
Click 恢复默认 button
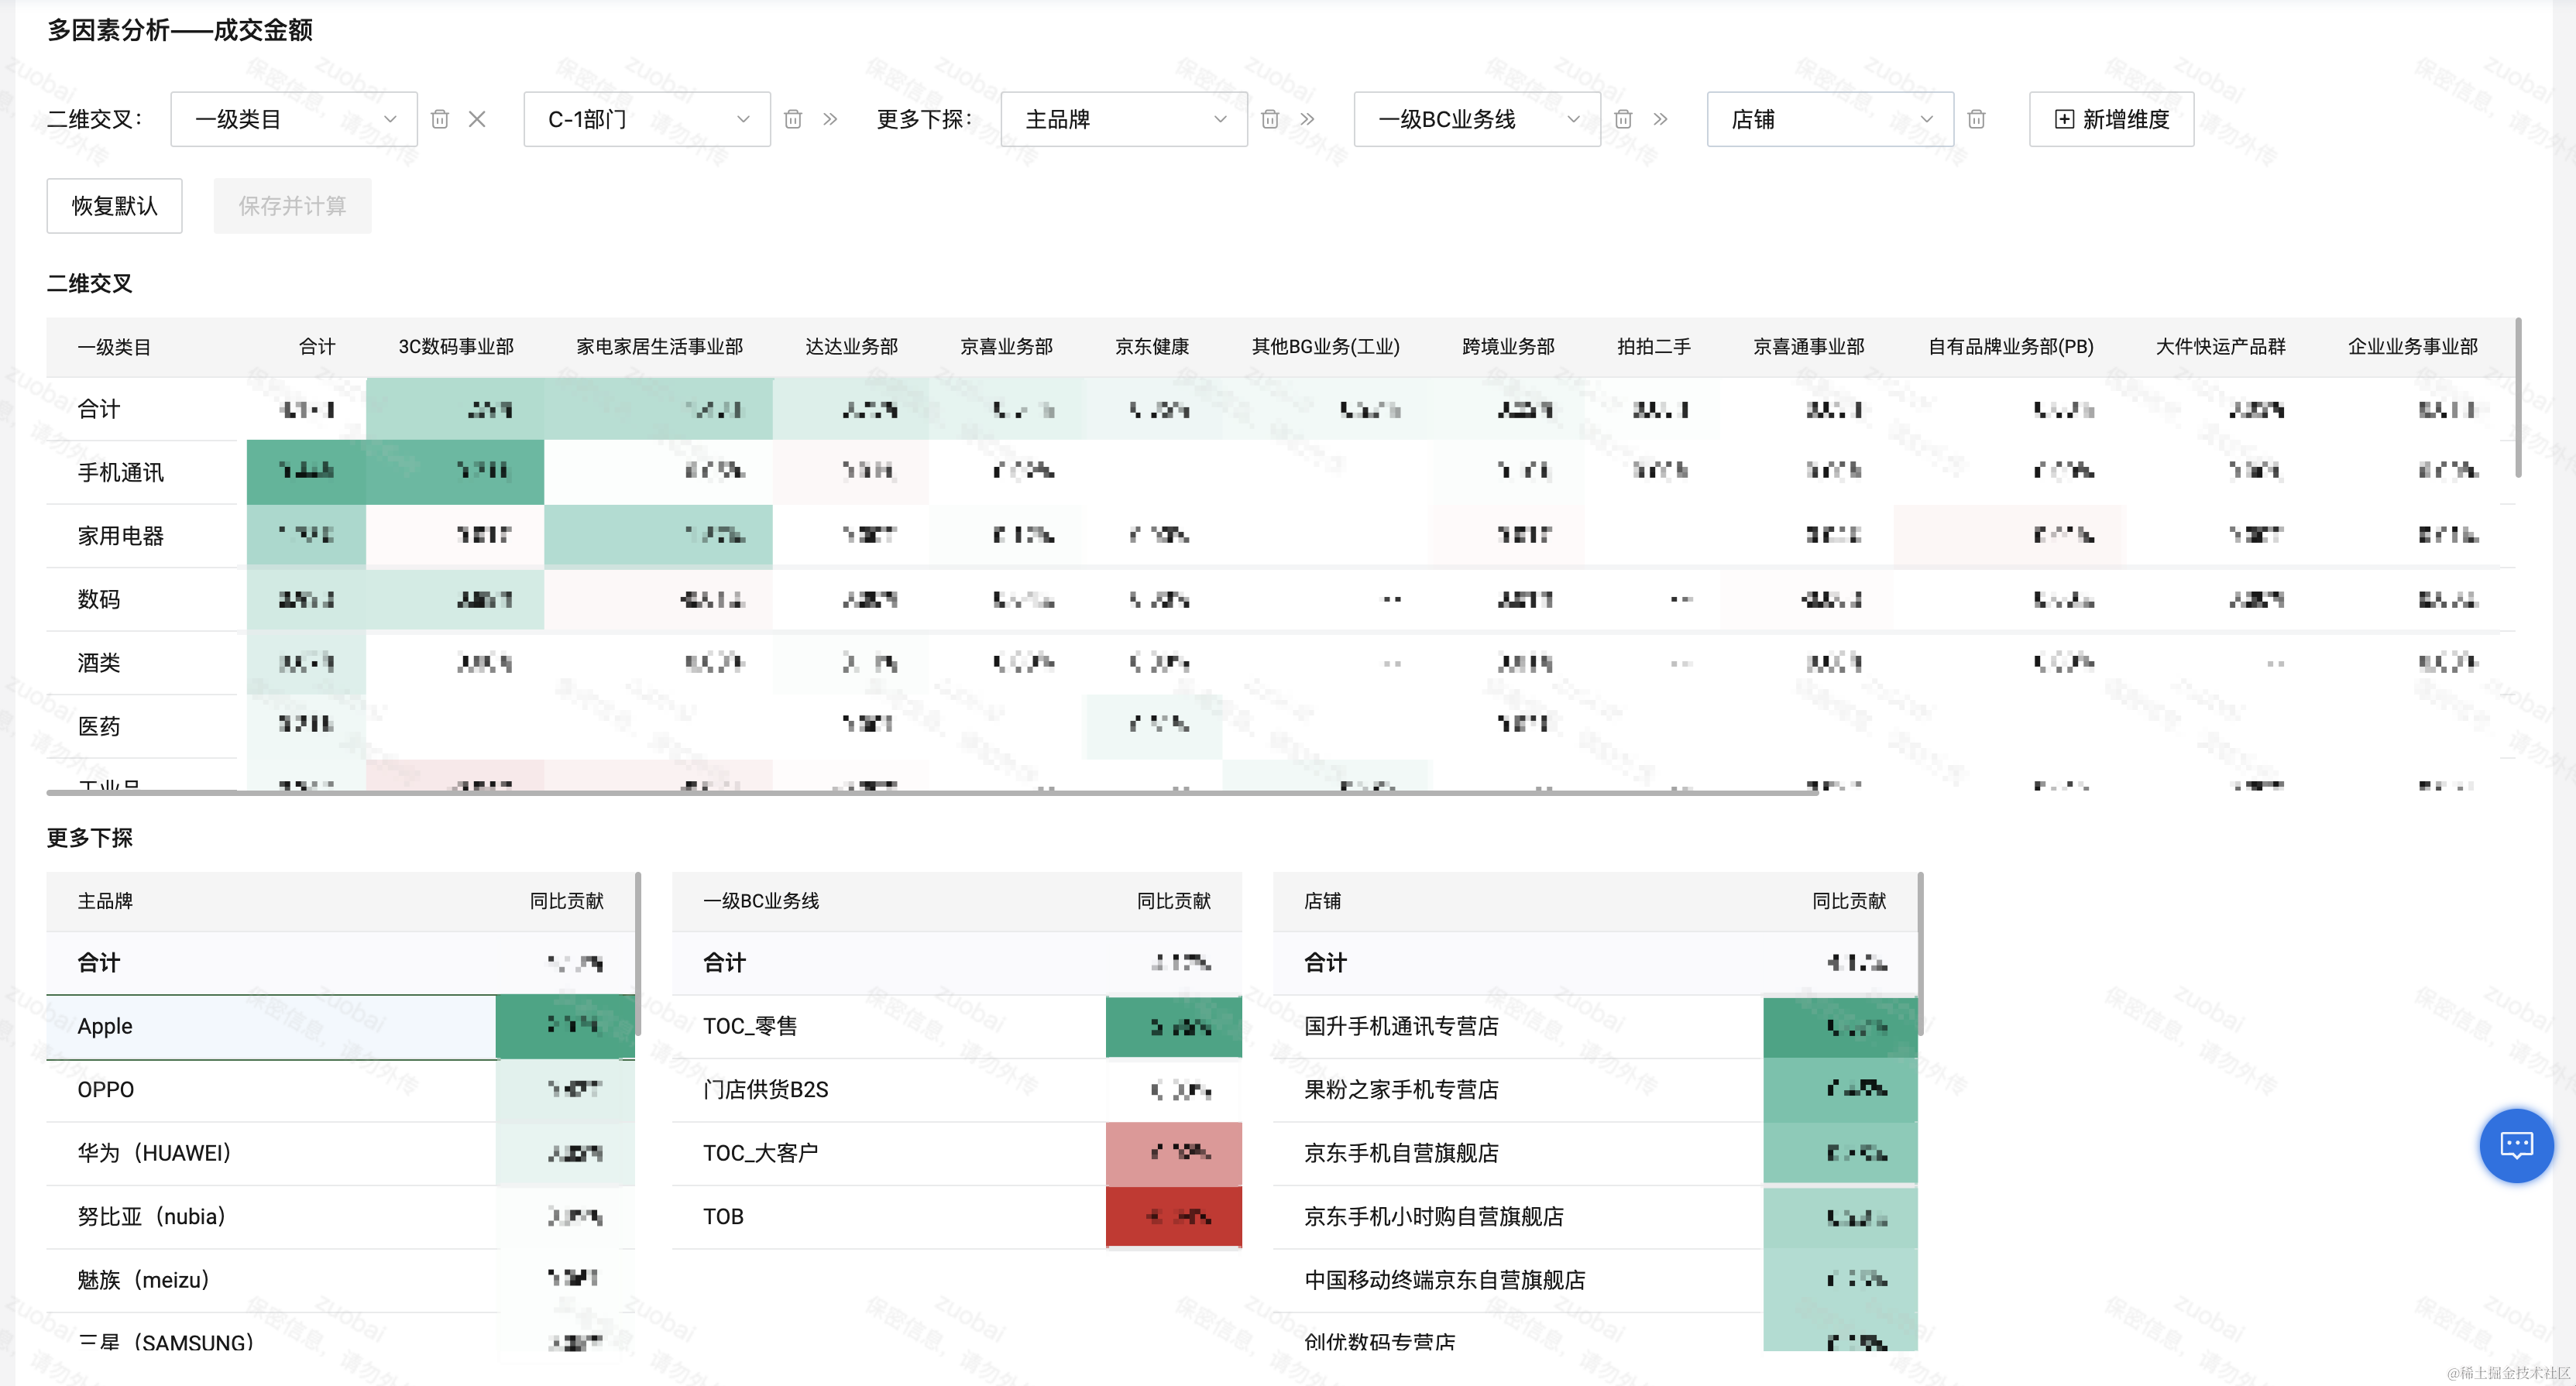tap(114, 206)
